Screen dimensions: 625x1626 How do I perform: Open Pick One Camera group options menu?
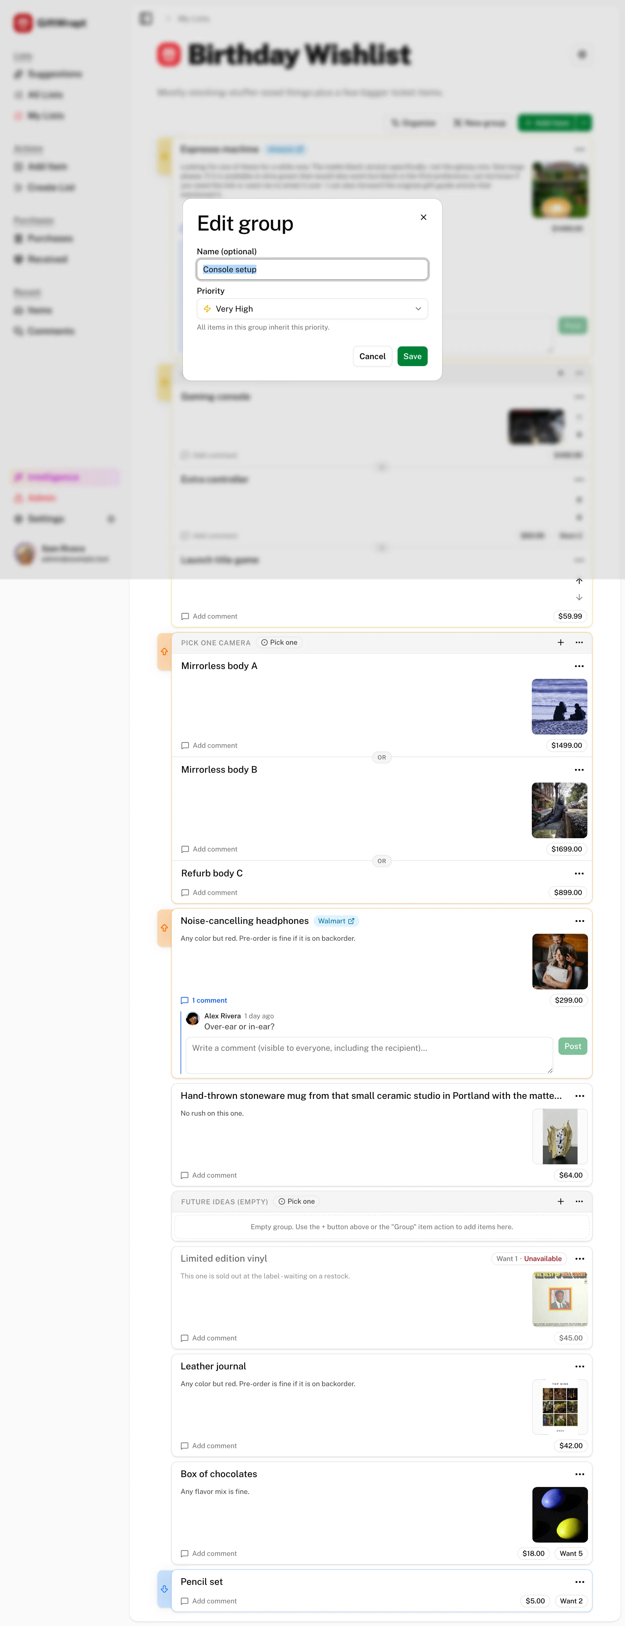(x=579, y=643)
